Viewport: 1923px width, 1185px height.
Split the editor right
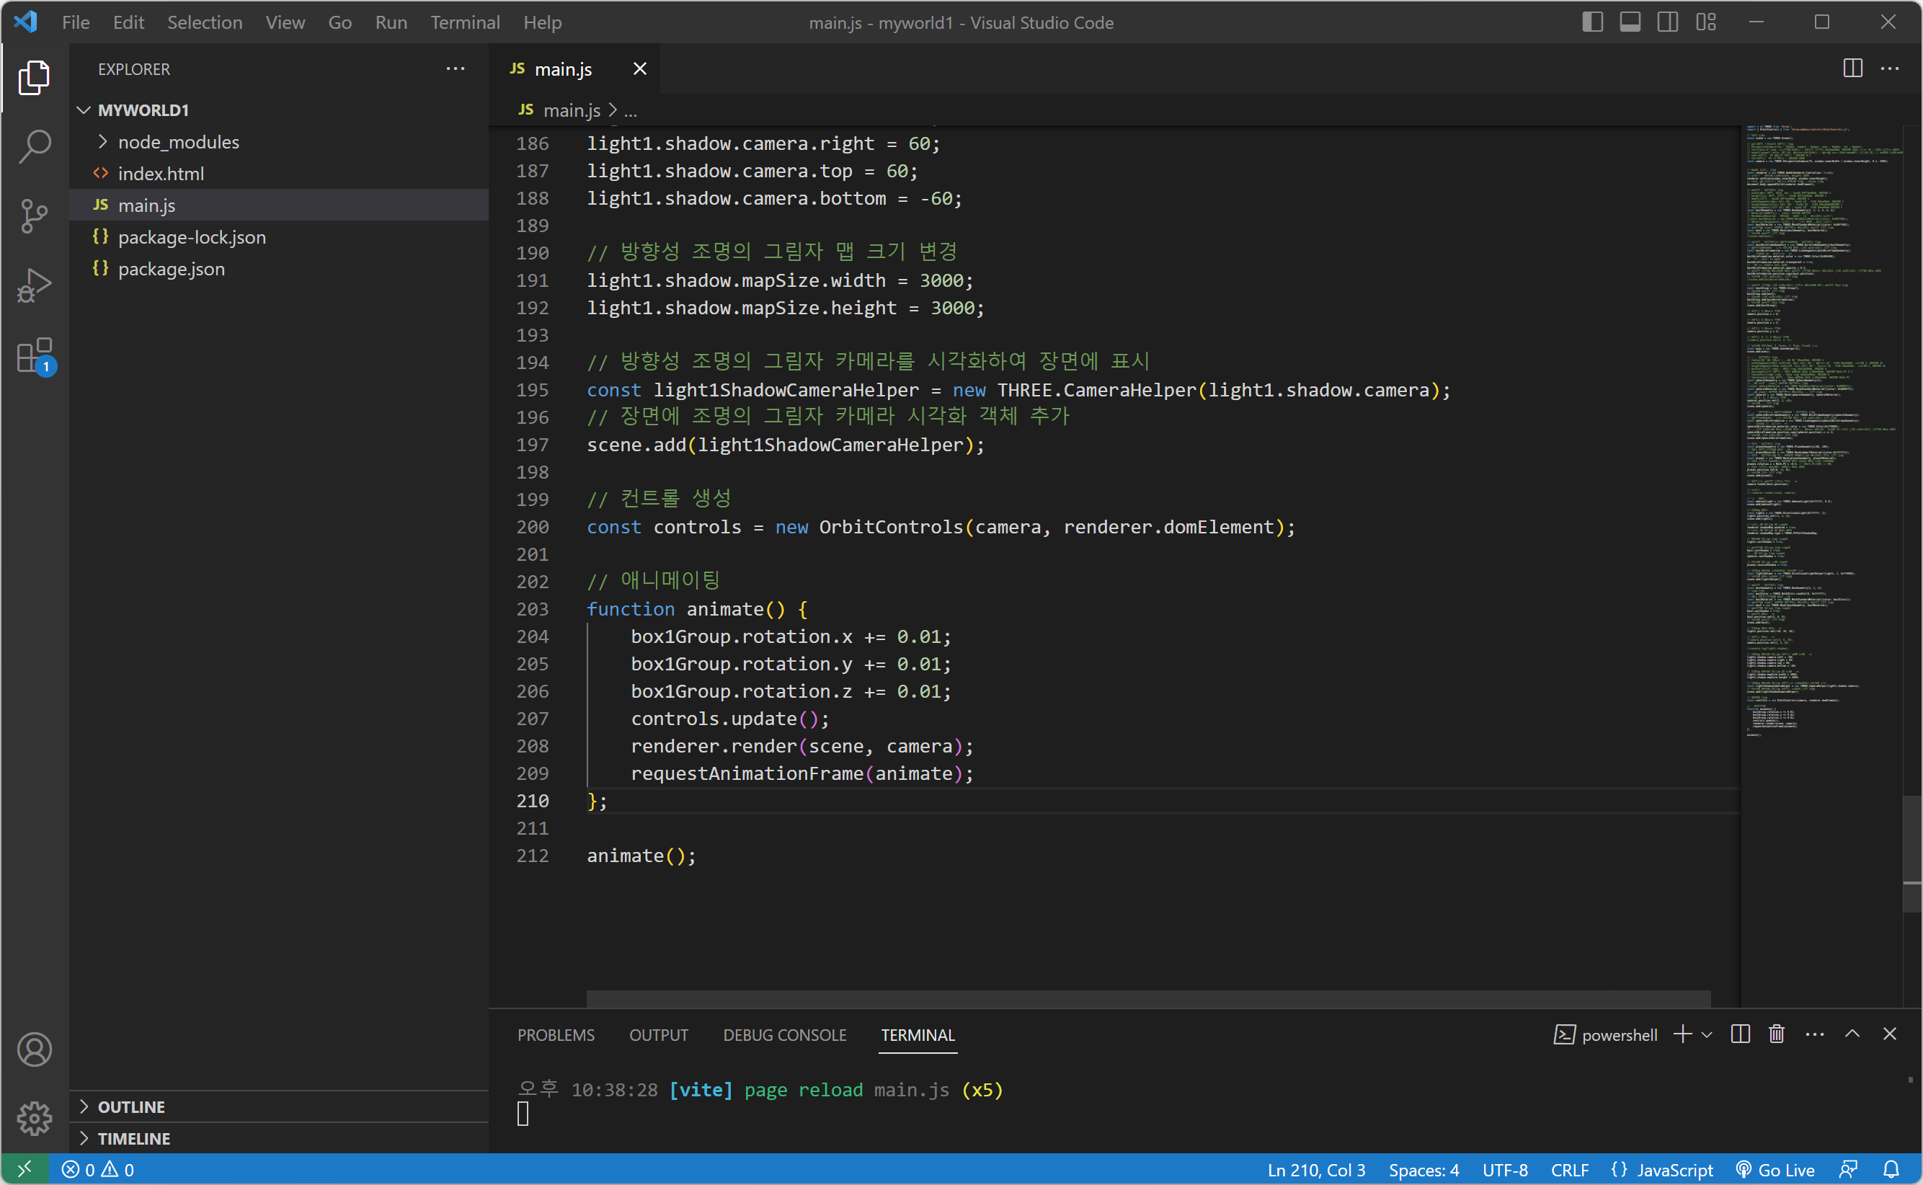pos(1852,69)
